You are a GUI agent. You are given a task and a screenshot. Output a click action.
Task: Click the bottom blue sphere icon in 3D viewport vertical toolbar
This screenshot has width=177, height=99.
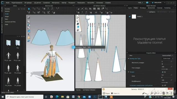(29, 41)
